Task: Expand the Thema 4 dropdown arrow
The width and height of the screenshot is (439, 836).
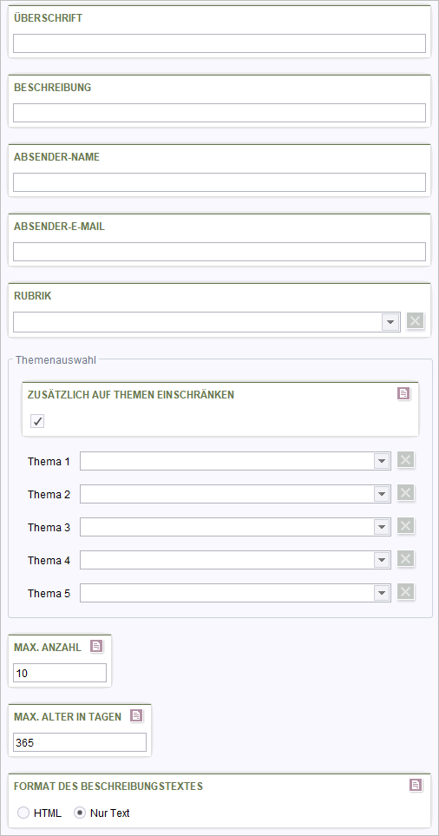Action: [382, 560]
